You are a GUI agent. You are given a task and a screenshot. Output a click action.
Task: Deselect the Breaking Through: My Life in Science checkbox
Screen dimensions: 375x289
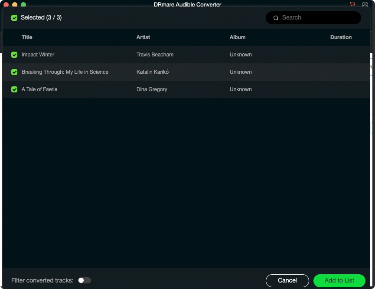click(x=14, y=72)
